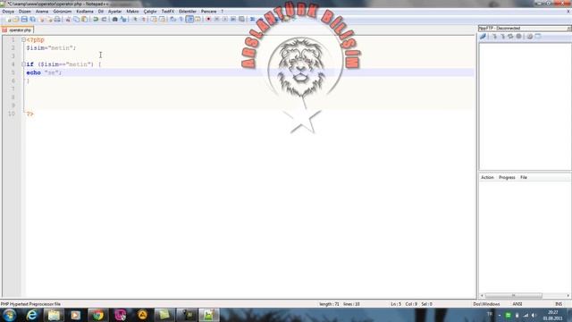572x322 pixels.
Task: Click the Zoom In toolbar icon
Action: click(135, 19)
